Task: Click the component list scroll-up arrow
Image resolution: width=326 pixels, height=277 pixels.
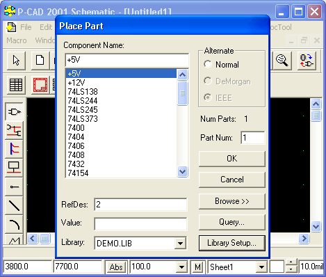Action: (182, 74)
